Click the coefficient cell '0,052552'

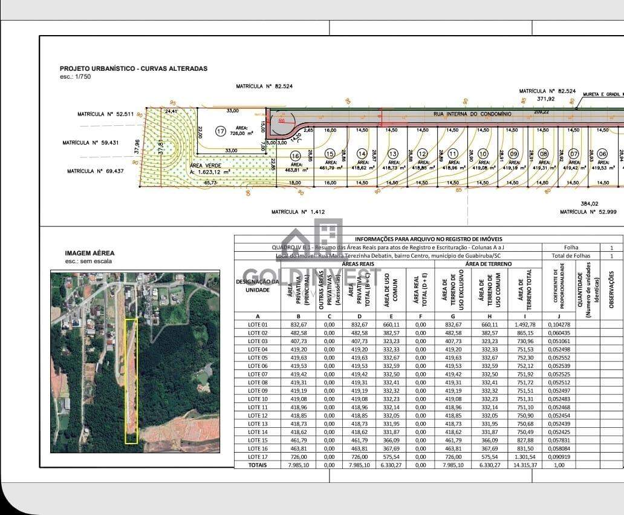tap(559, 358)
